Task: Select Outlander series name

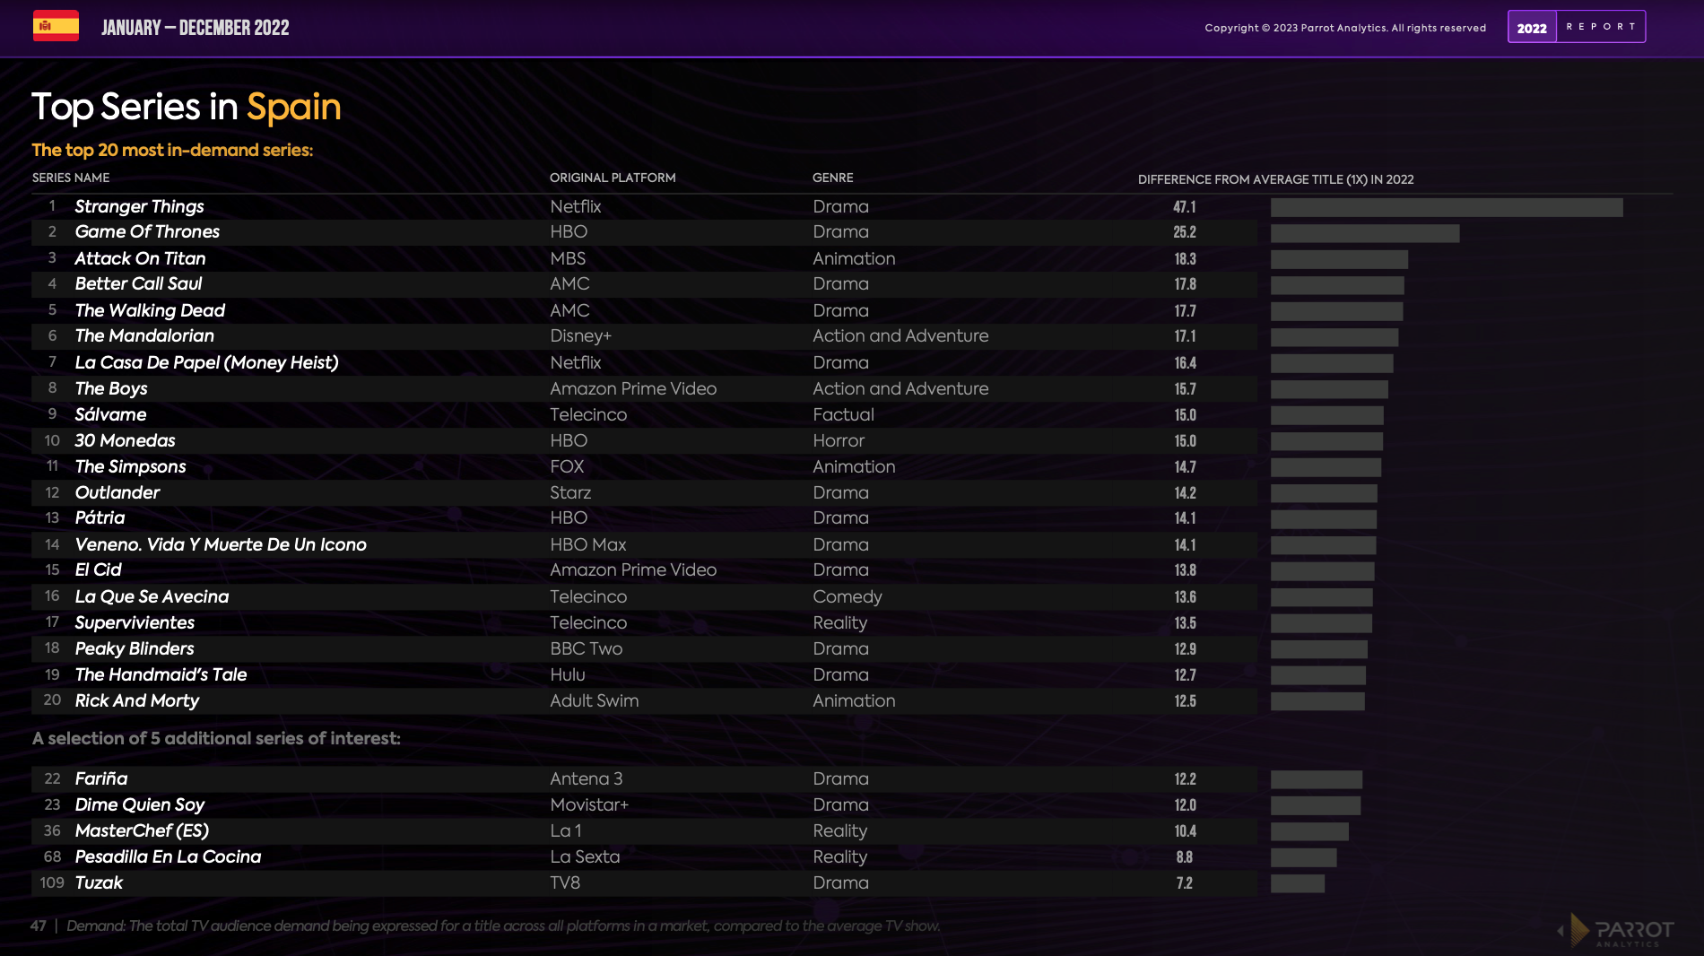Action: [x=117, y=492]
